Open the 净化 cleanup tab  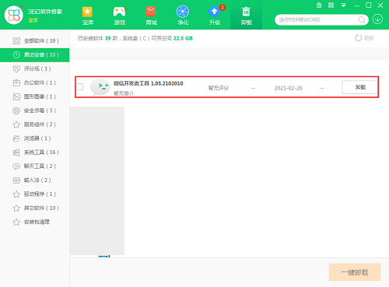point(183,16)
